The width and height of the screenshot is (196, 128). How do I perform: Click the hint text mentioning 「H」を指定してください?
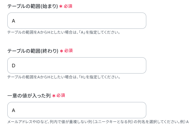coord(64,77)
